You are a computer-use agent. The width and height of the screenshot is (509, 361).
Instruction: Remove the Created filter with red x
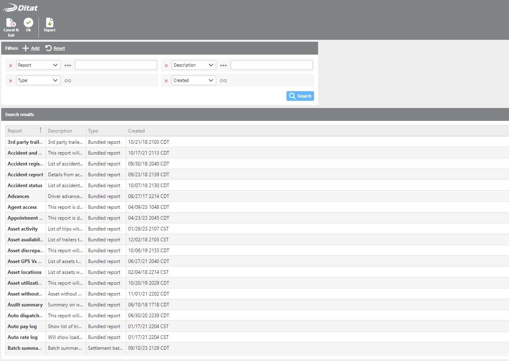(166, 81)
